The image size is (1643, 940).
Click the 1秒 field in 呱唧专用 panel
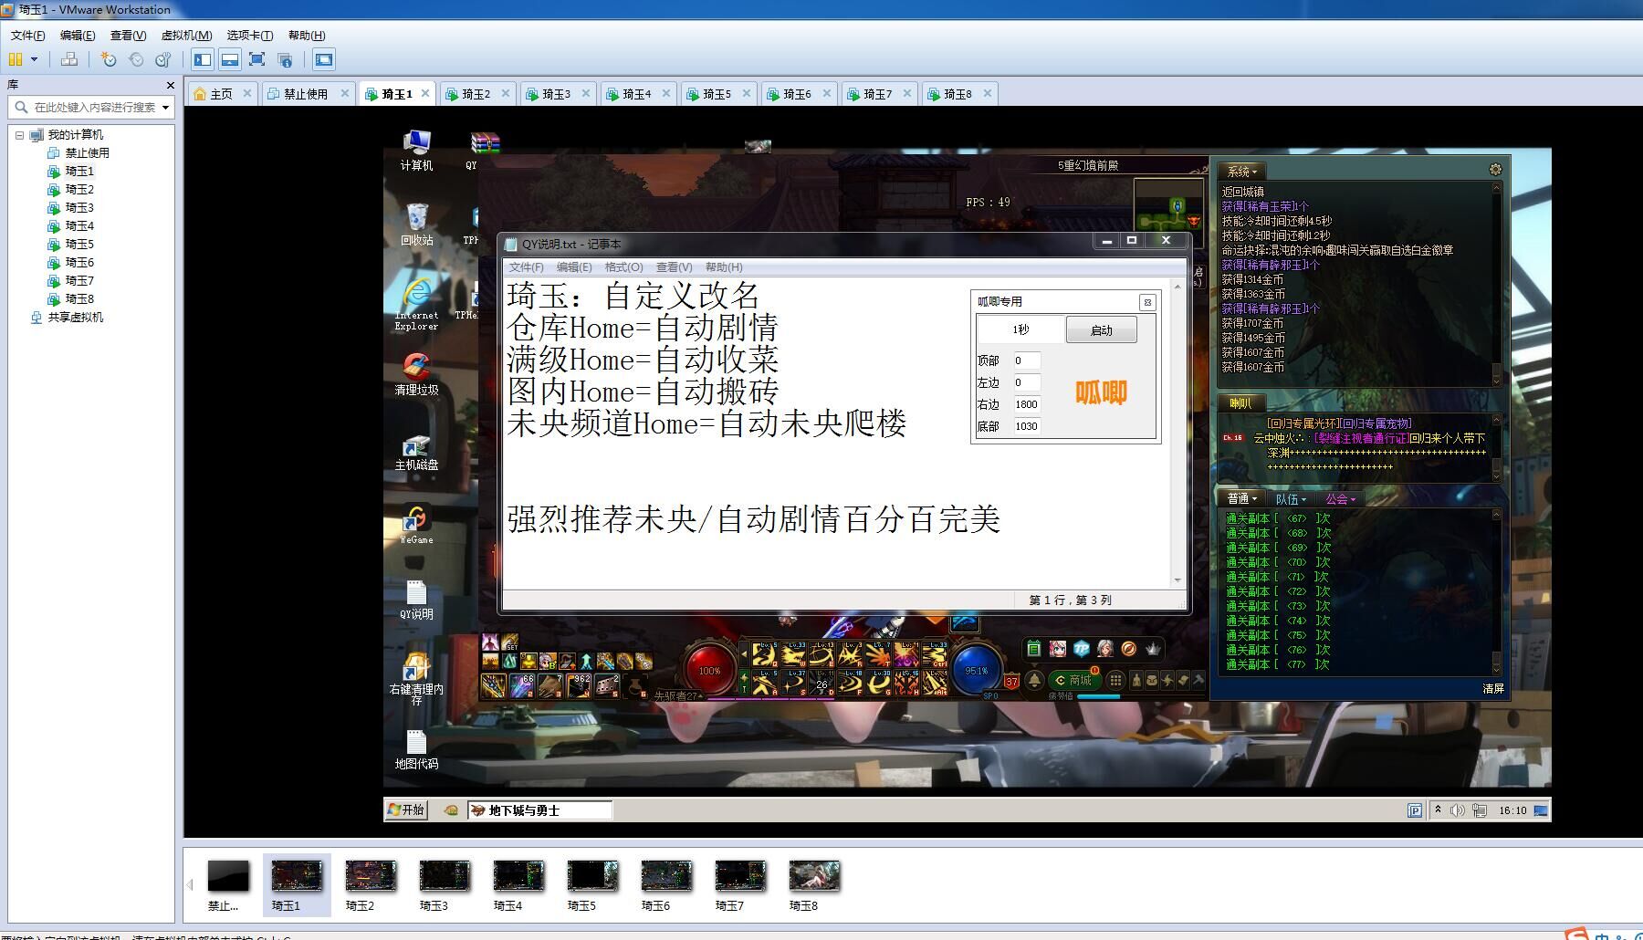(1020, 329)
